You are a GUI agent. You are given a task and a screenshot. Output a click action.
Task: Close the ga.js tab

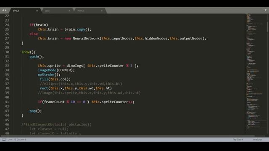point(69,10)
